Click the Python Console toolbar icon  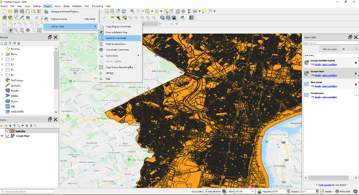coord(182,17)
